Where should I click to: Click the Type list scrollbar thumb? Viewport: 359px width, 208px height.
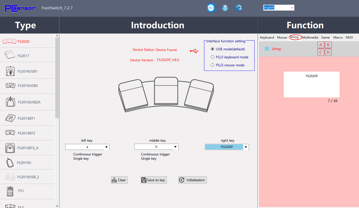(x=57, y=78)
